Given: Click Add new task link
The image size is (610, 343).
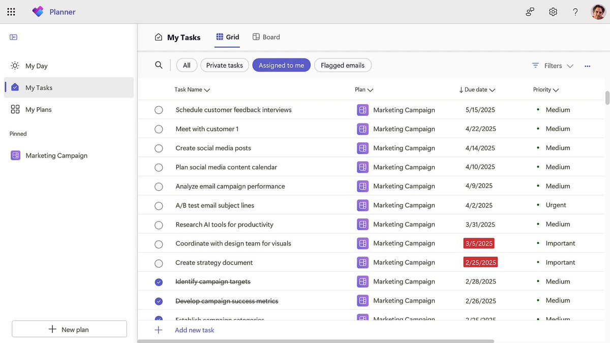Looking at the screenshot, I should click(x=194, y=330).
